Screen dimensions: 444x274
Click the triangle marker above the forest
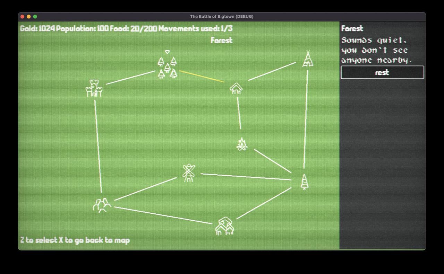(x=167, y=52)
